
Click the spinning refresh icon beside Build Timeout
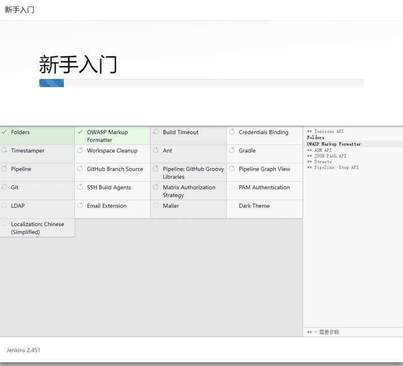[156, 132]
